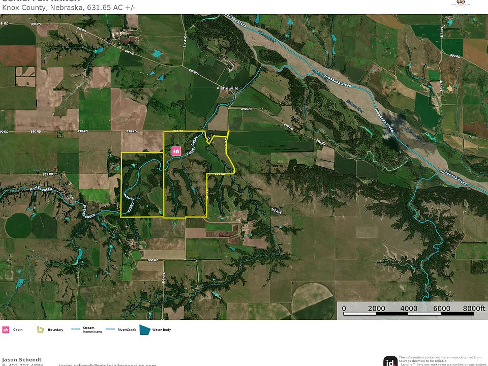
Task: Click the "Water Body" legend label
Action: pyautogui.click(x=162, y=329)
